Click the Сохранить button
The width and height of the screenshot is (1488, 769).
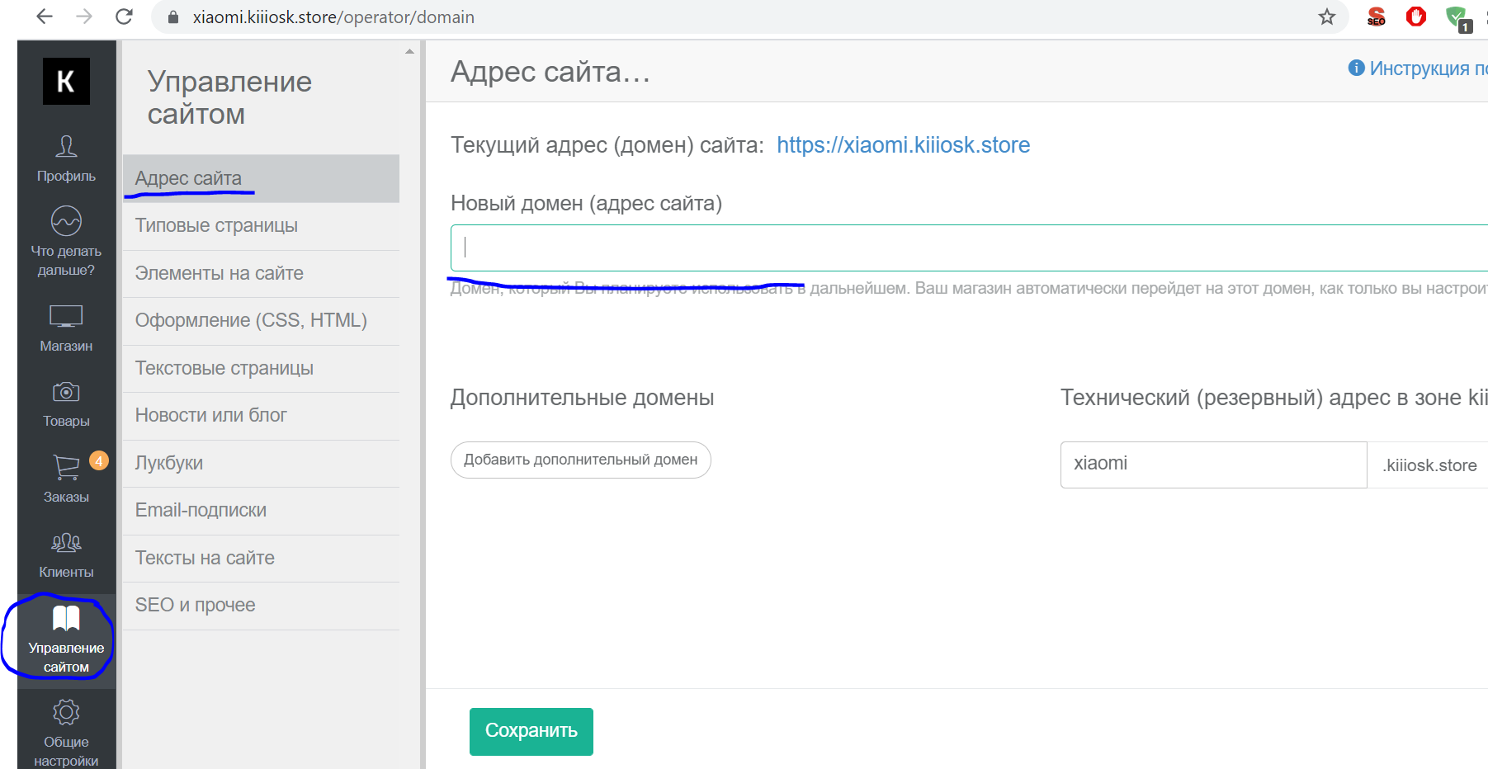(x=531, y=731)
